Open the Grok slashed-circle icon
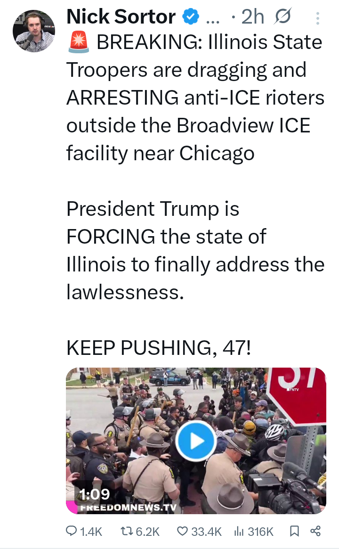339x550 pixels. [x=283, y=16]
